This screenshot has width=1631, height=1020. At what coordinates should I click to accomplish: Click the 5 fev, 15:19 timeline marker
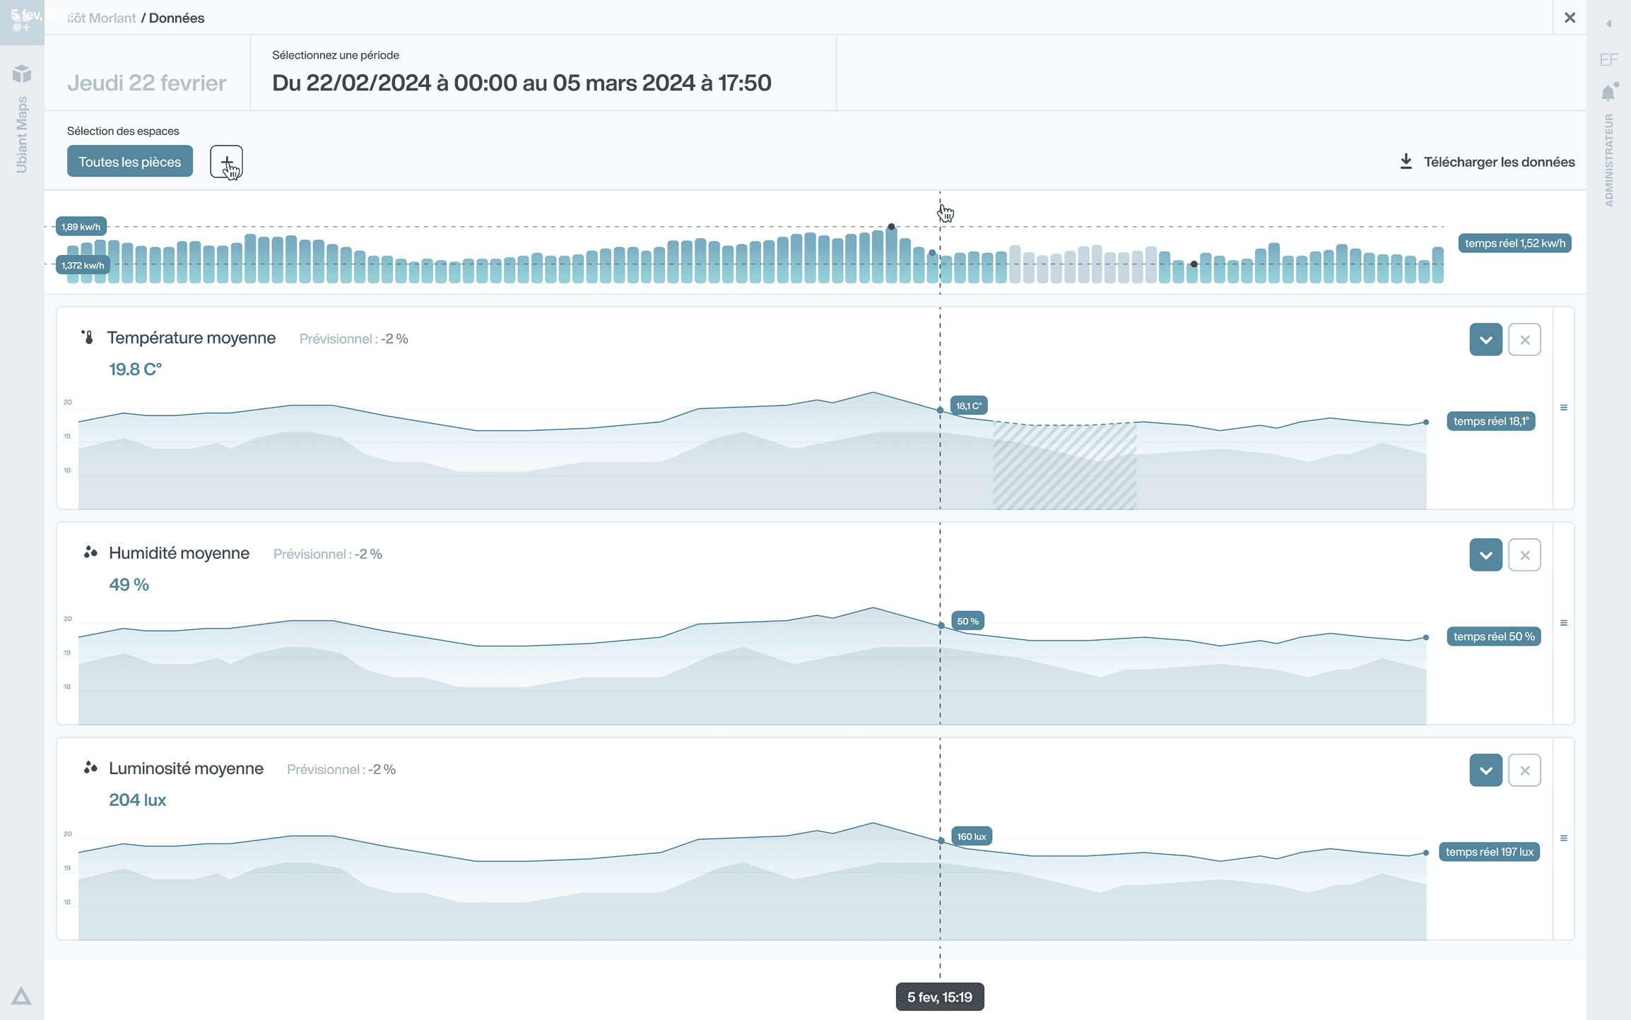tap(939, 997)
